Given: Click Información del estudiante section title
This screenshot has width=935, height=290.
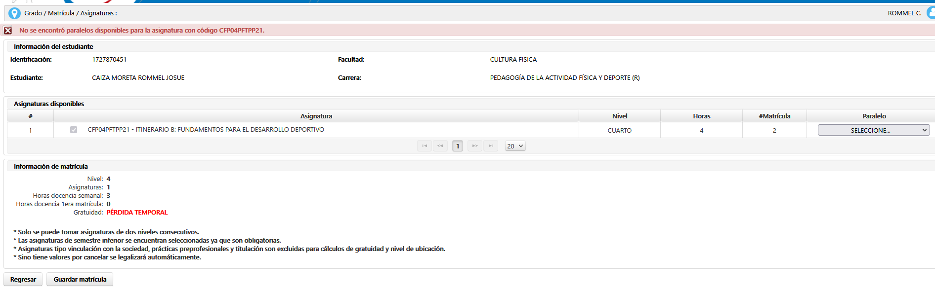Looking at the screenshot, I should [53, 47].
